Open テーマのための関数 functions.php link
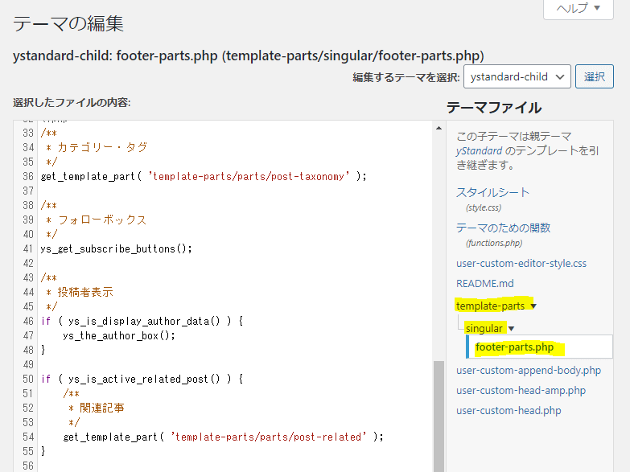Viewport: 630px width, 472px height. (x=503, y=228)
